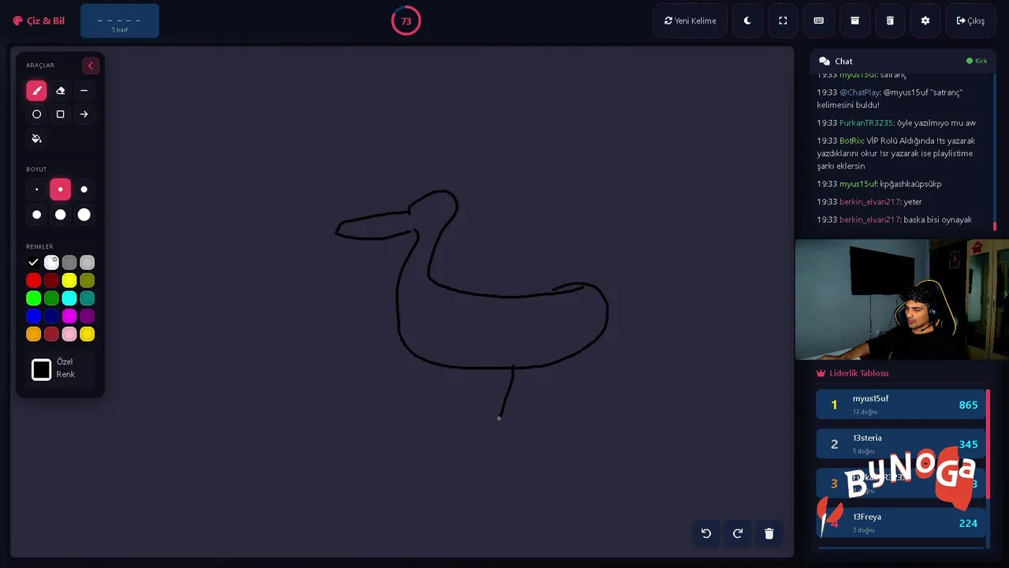The height and width of the screenshot is (568, 1009).
Task: Choose the smallest brush size
Action: 36,189
